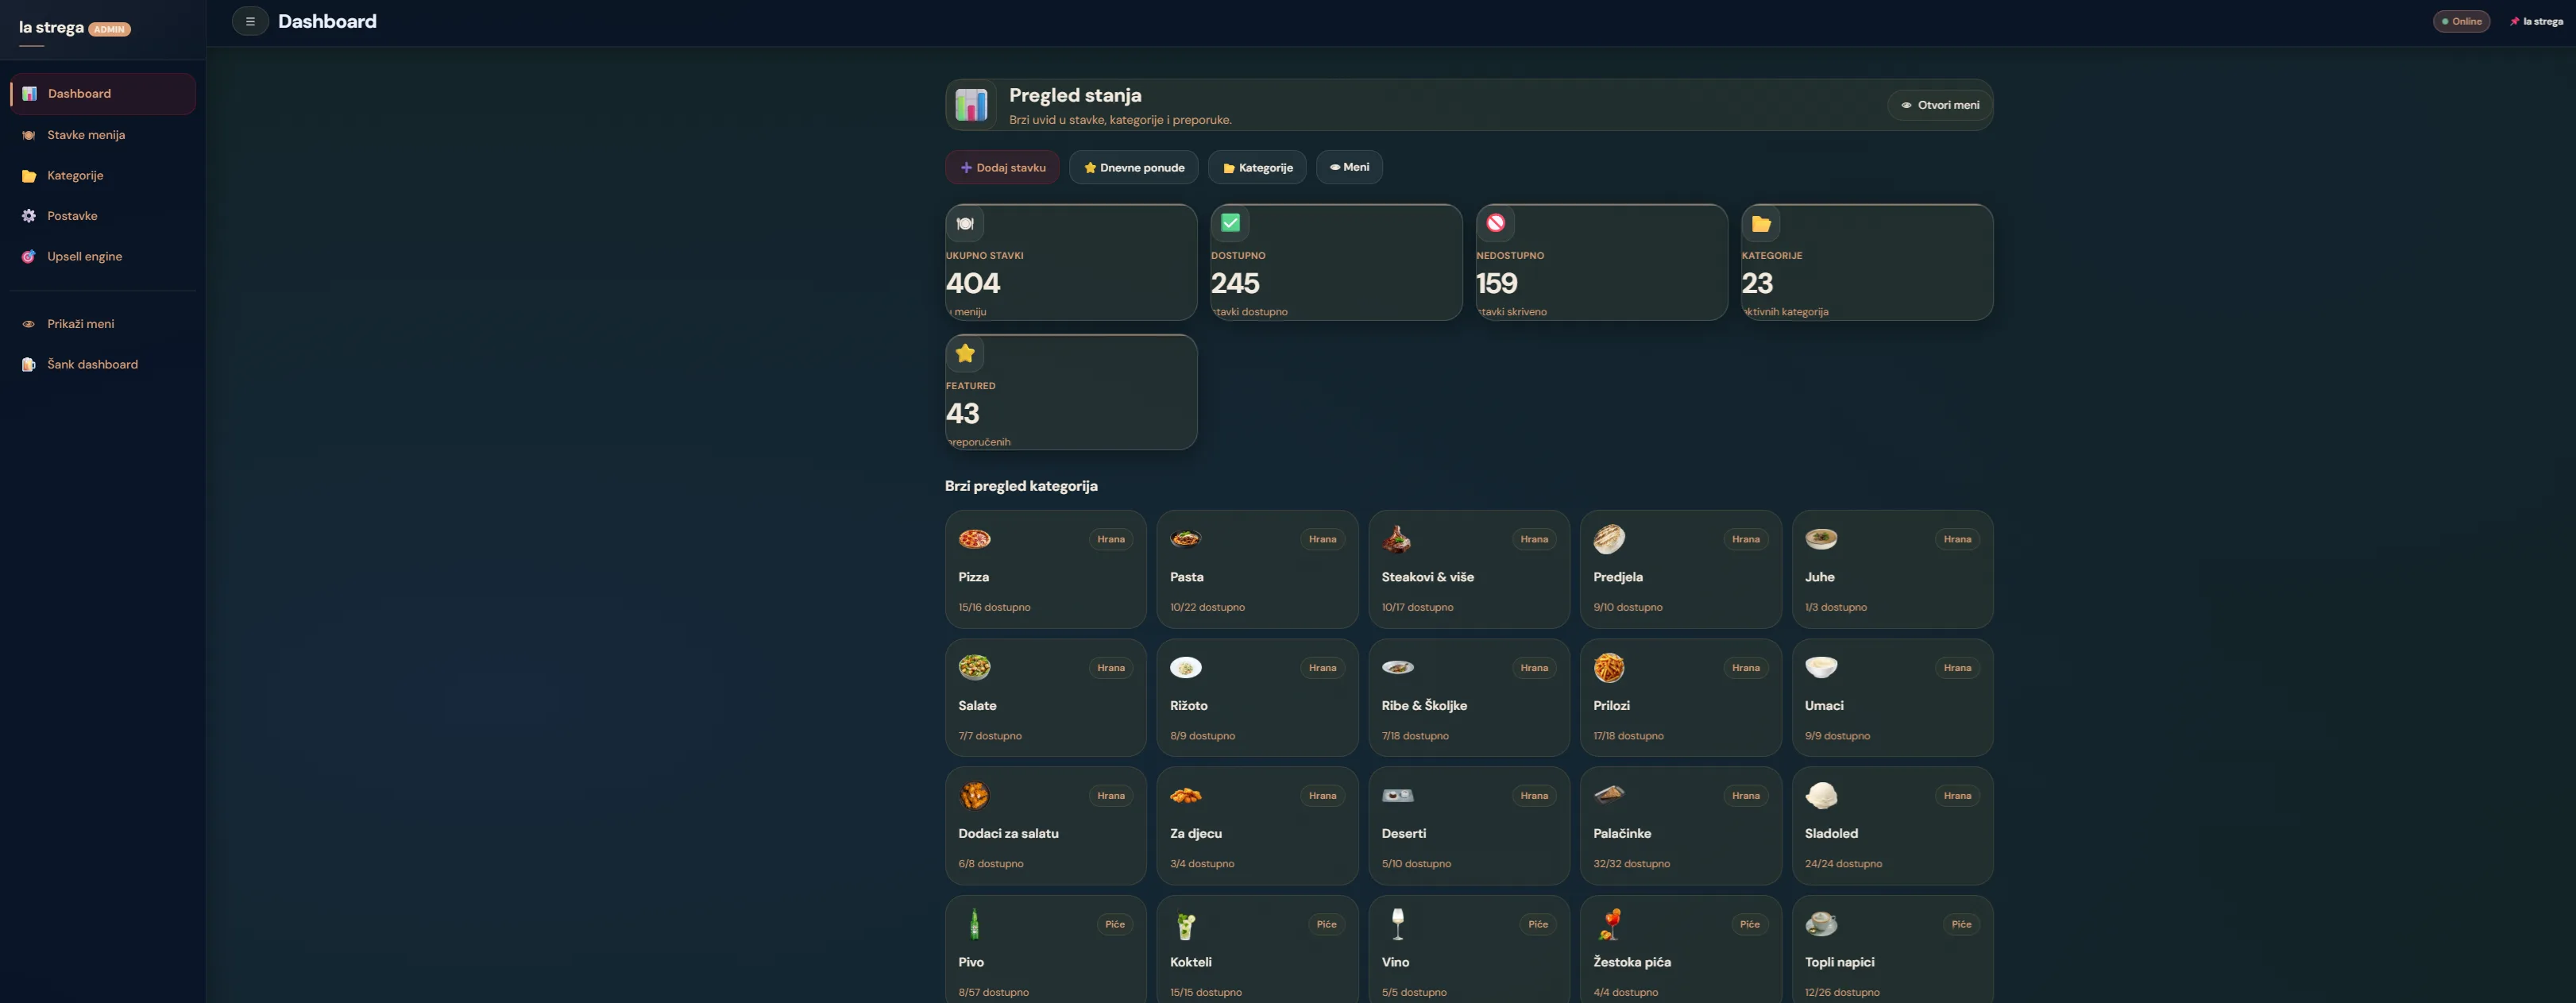The image size is (2576, 1003).
Task: Click the Postavke gear icon
Action: click(29, 216)
